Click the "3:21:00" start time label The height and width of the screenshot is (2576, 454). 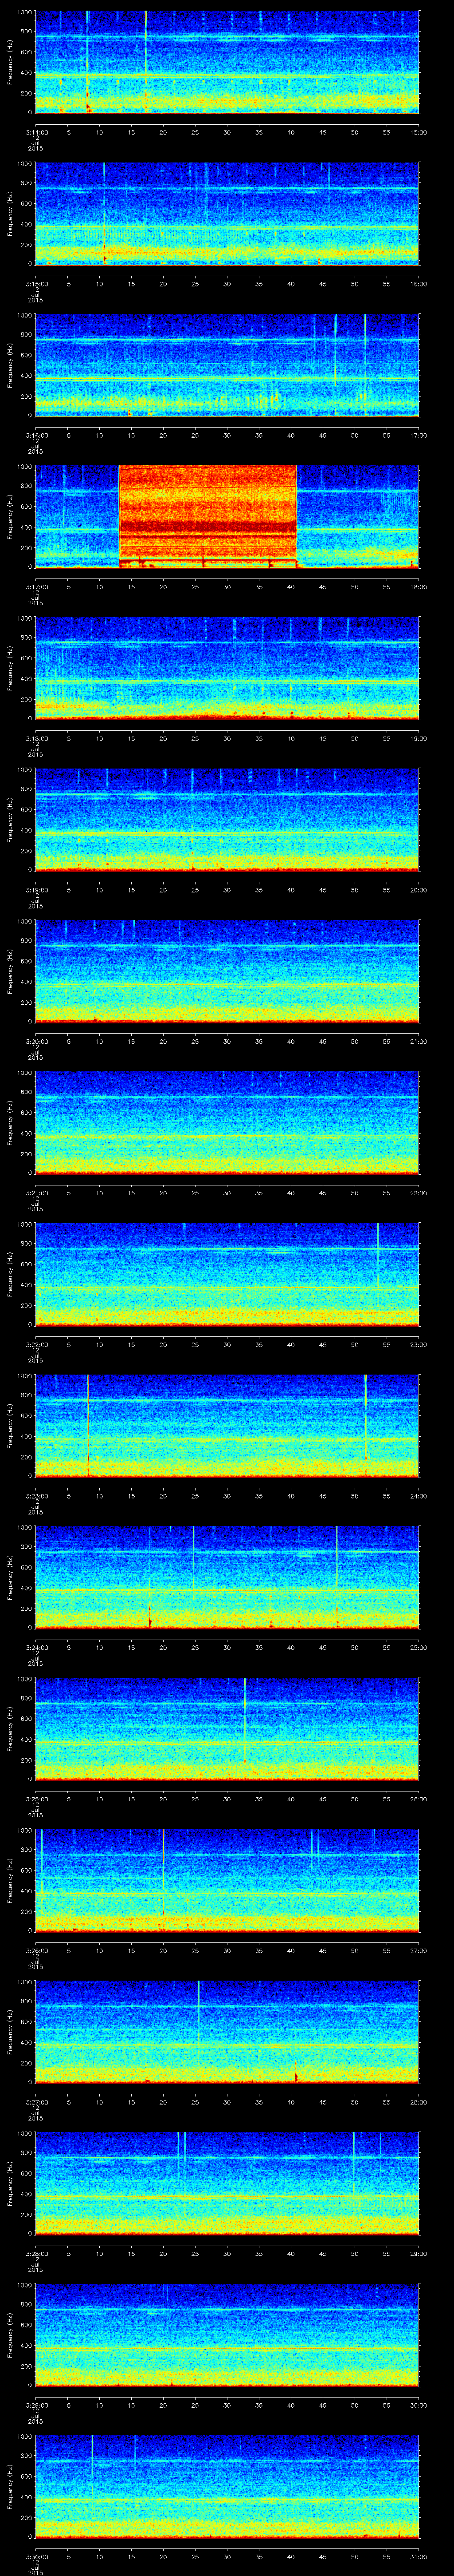click(x=36, y=1193)
